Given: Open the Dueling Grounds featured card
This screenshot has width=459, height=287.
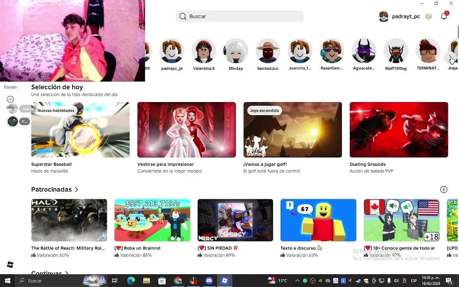Looking at the screenshot, I should (399, 130).
